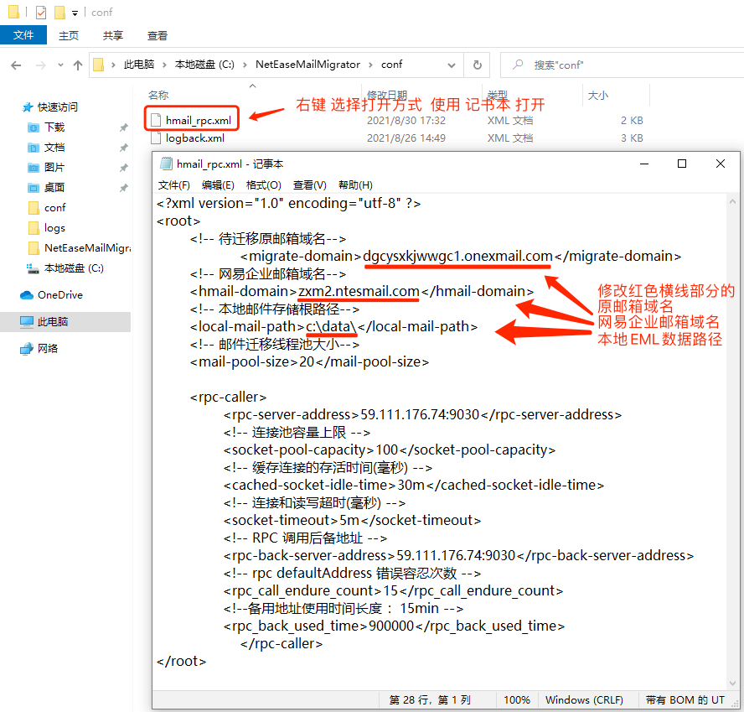Open the logs folder in Quick Access
The height and width of the screenshot is (712, 744).
pyautogui.click(x=54, y=228)
